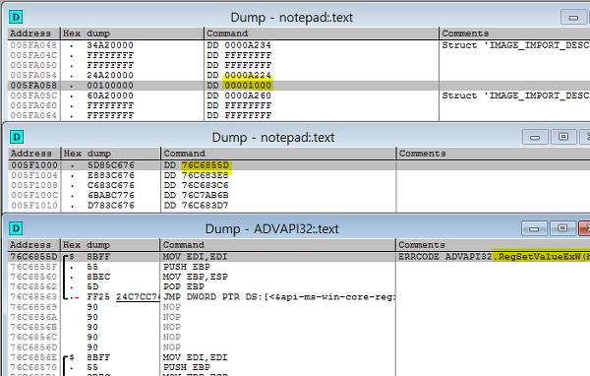Click the DD 76C683D7 command
590x376 pixels.
coord(196,206)
